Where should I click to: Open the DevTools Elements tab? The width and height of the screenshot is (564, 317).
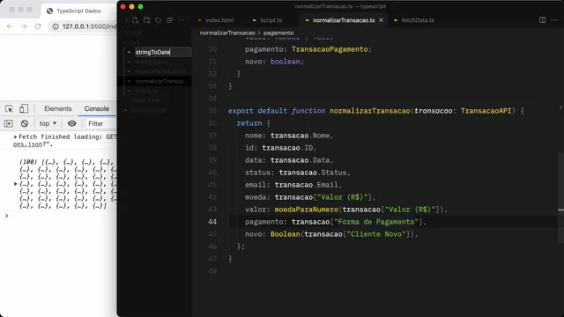pos(58,108)
